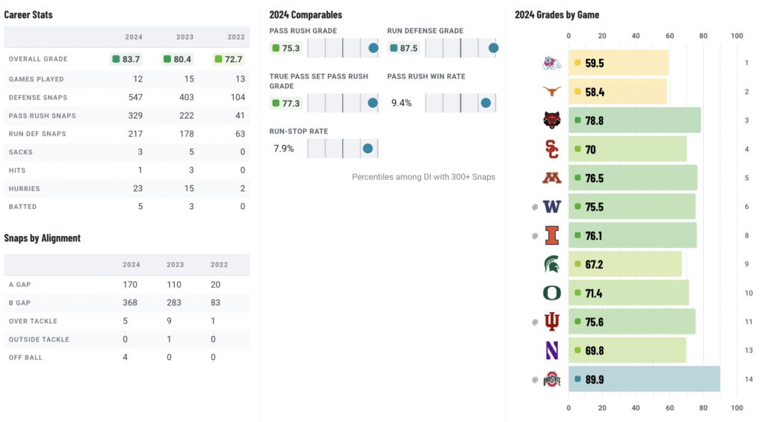Click the 59.5 grade bar for game 1
Screen dimensions: 765x422
[618, 63]
